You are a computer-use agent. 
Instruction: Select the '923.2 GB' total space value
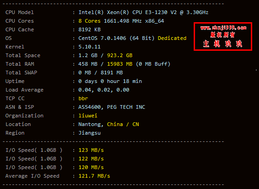(x=120, y=55)
